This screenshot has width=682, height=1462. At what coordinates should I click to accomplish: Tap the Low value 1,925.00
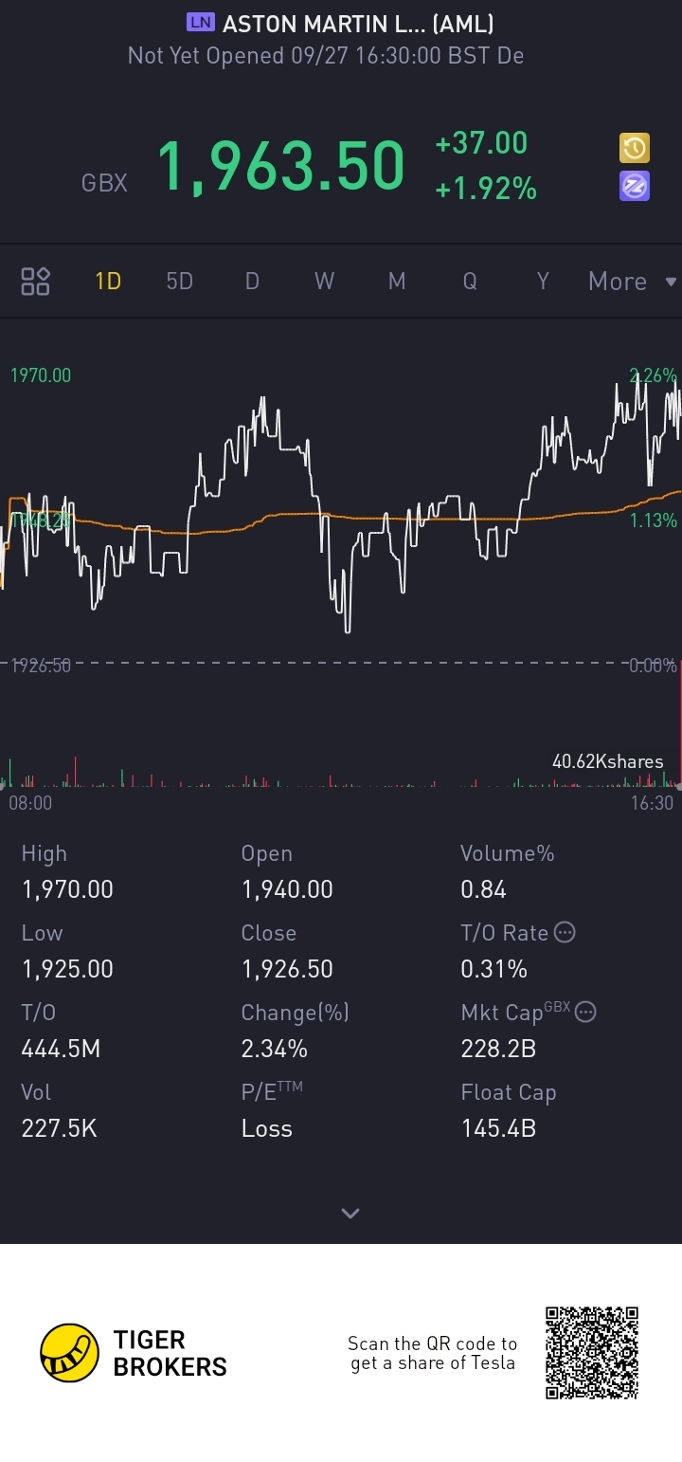(67, 969)
